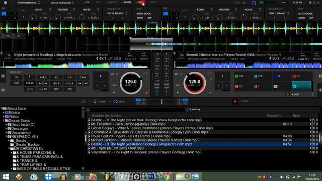Open left deck pad grid view icon

pos(3,76)
